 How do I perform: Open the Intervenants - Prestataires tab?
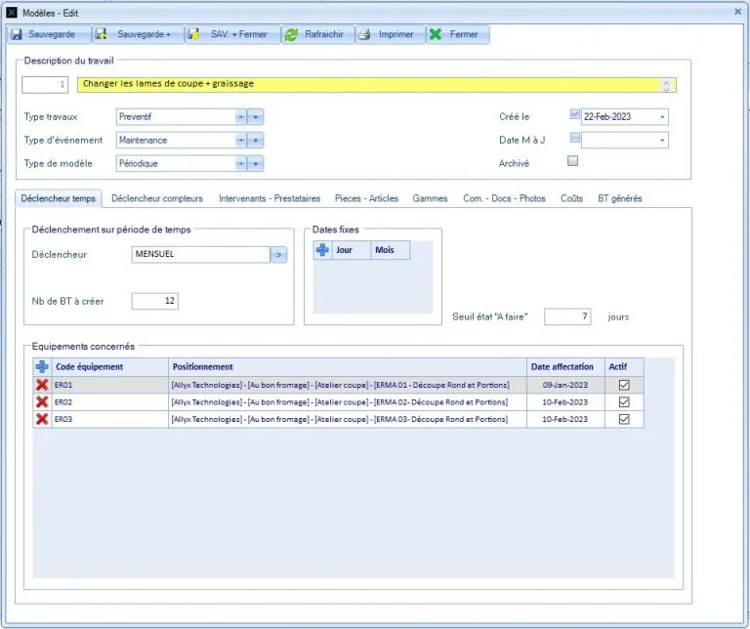(x=270, y=198)
